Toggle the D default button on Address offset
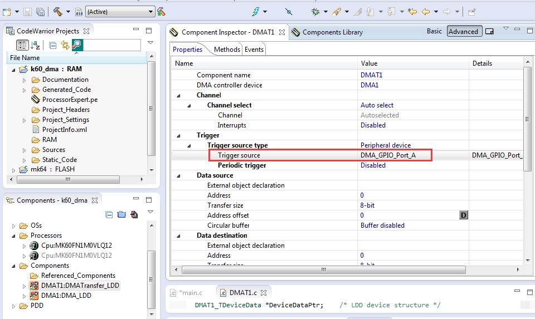The image size is (535, 319). coord(463,215)
